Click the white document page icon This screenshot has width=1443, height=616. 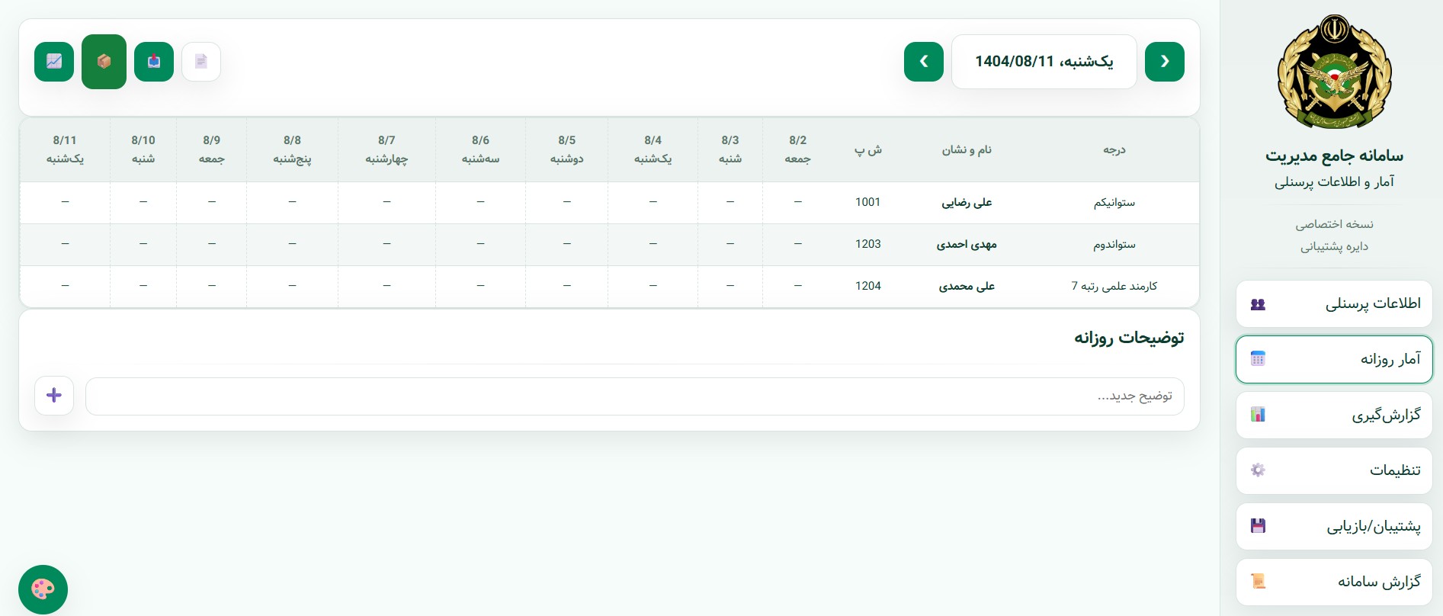(201, 62)
